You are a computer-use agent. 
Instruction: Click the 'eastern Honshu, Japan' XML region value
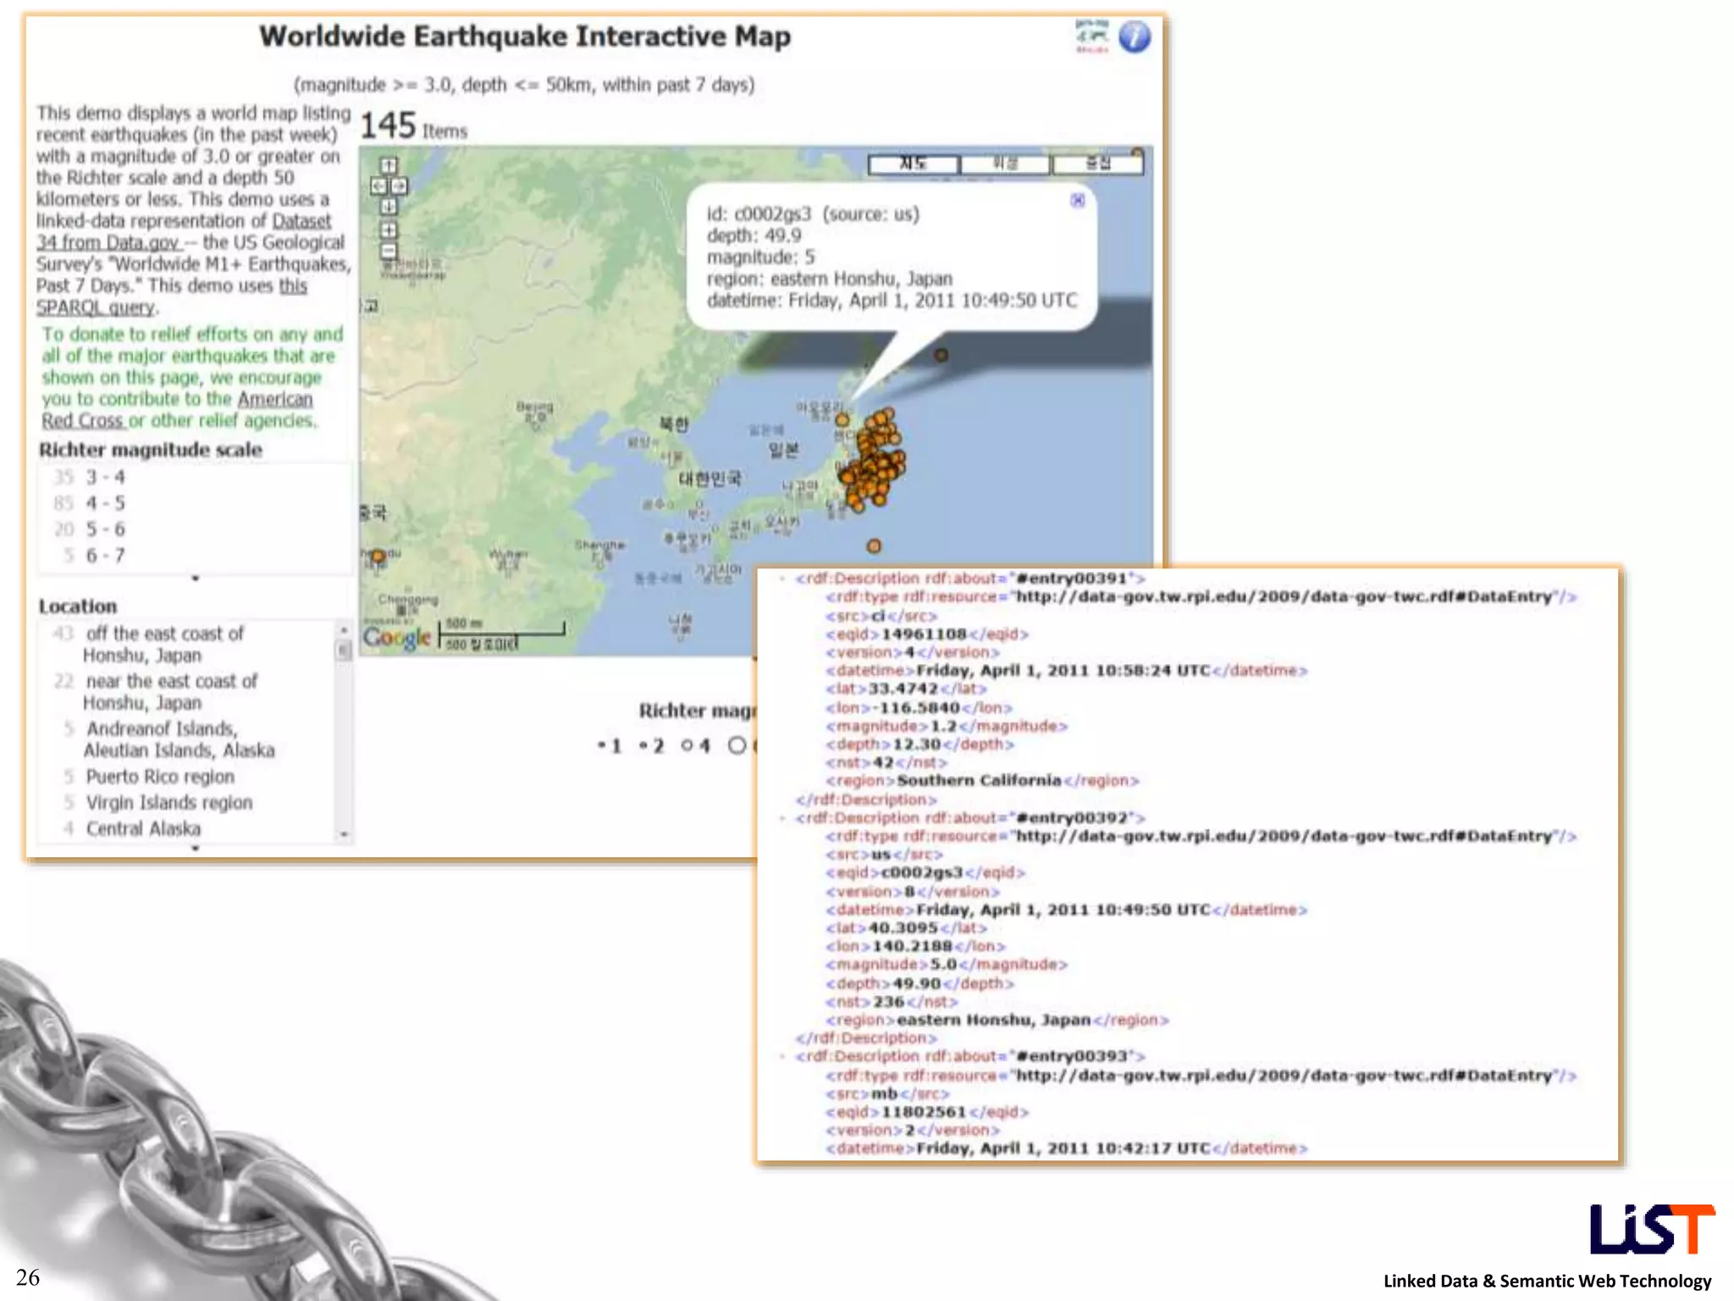tap(994, 1021)
